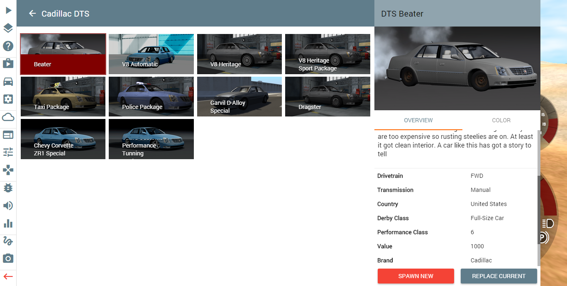Screen dimensions: 567x286
Task: Open the bar chart performance icon
Action: coord(8,223)
